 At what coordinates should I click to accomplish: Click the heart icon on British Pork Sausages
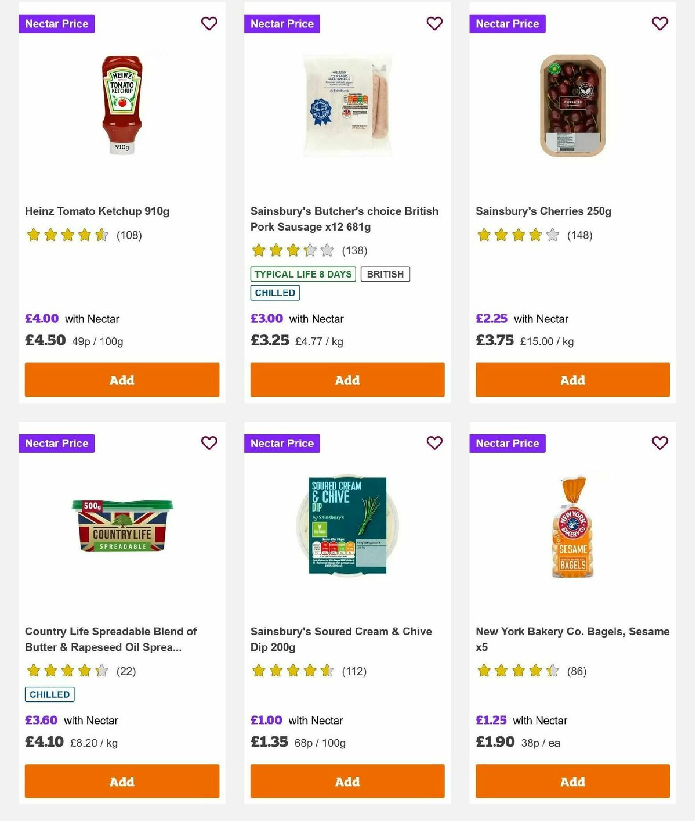[x=434, y=23]
